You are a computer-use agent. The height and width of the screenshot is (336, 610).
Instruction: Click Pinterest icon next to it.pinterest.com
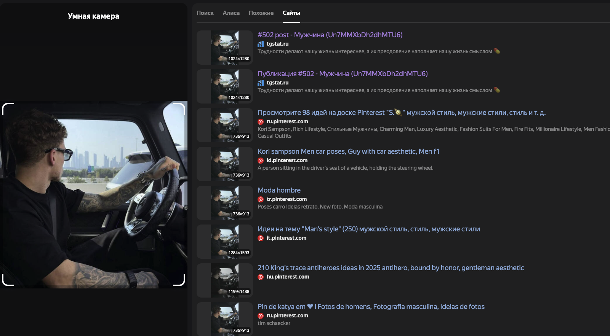tap(261, 238)
